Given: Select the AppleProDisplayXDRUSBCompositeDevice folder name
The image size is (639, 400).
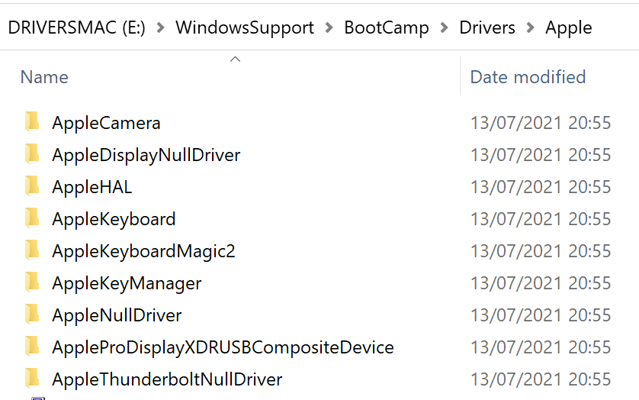Looking at the screenshot, I should click(223, 347).
